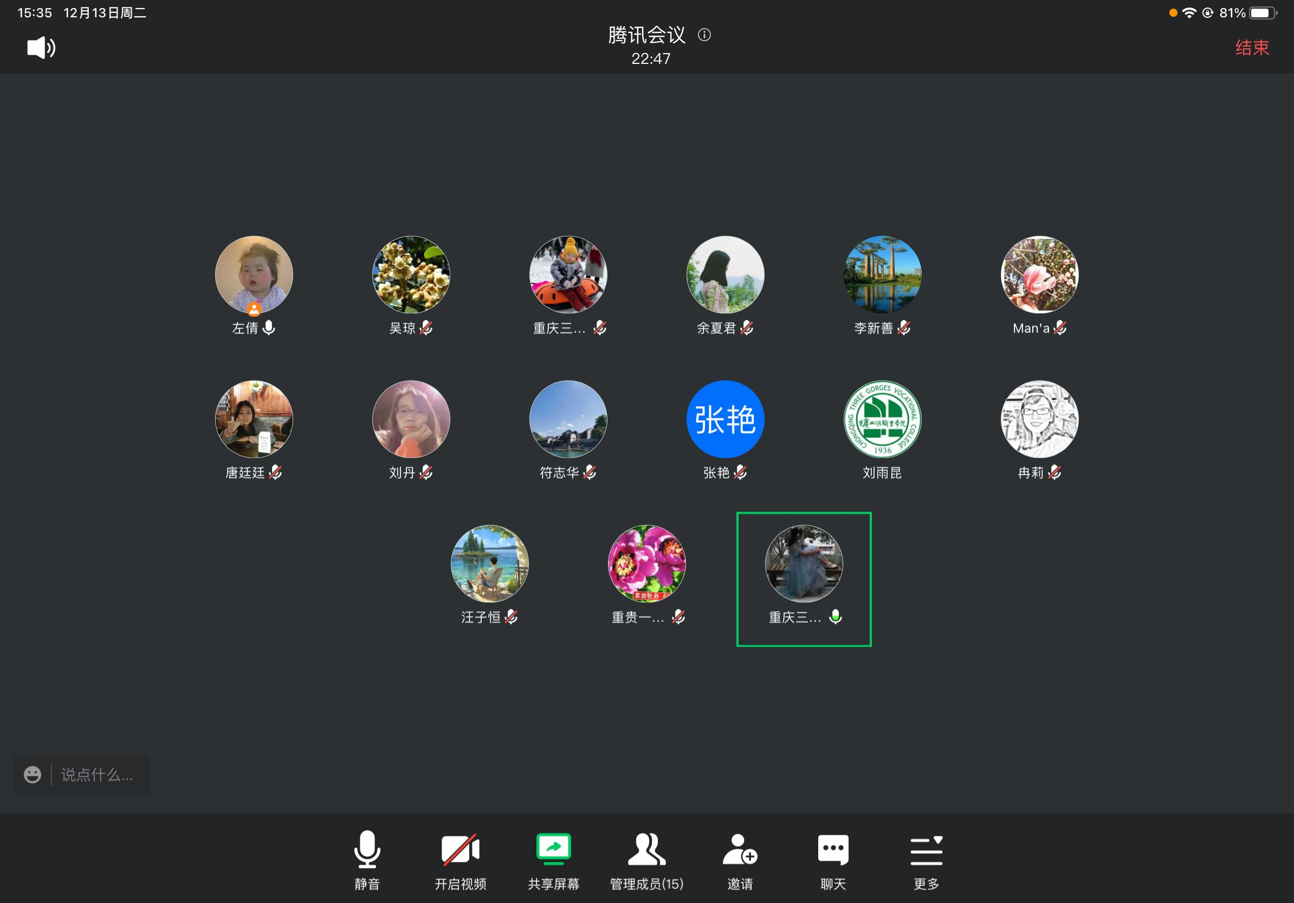This screenshot has height=903, width=1294.
Task: Tap the speaker audio output icon
Action: pos(41,48)
